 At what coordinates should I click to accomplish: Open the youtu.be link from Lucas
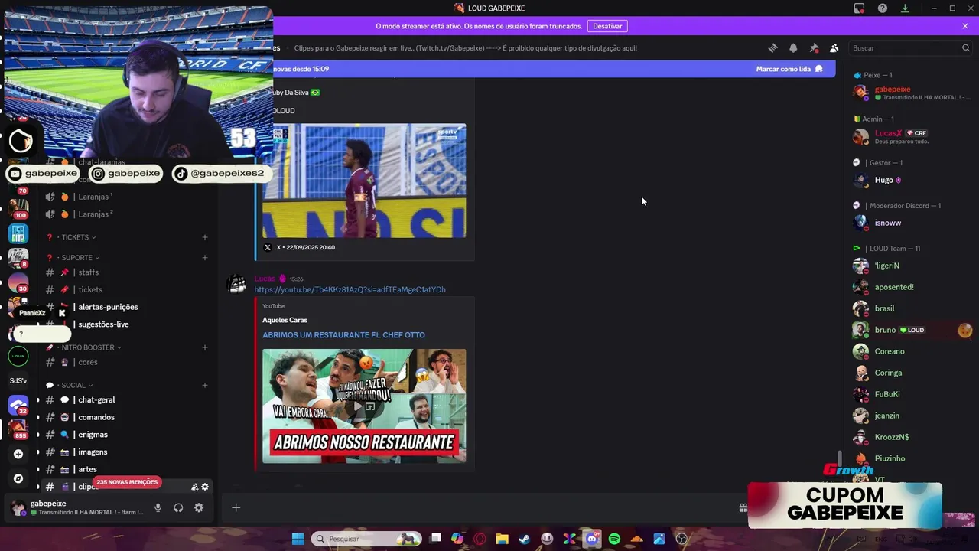click(350, 289)
